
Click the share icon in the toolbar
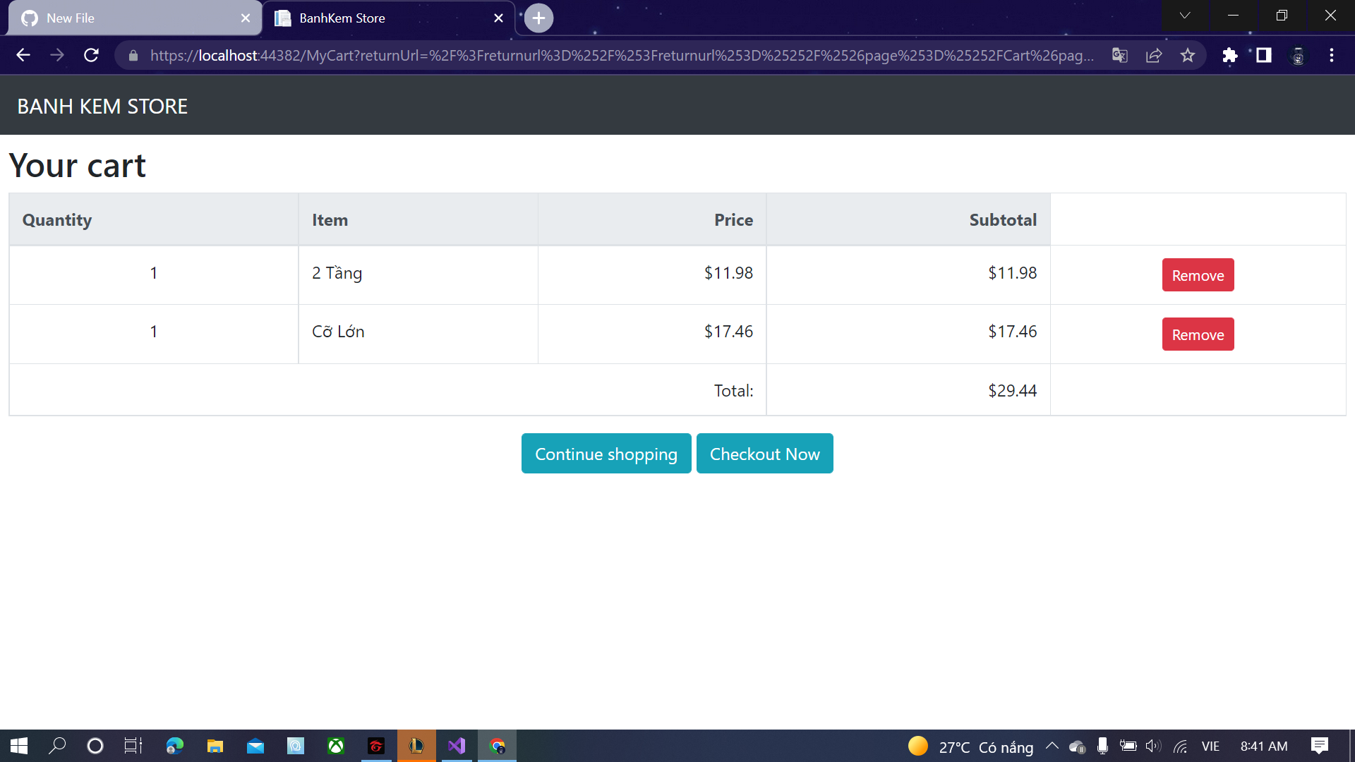point(1154,55)
